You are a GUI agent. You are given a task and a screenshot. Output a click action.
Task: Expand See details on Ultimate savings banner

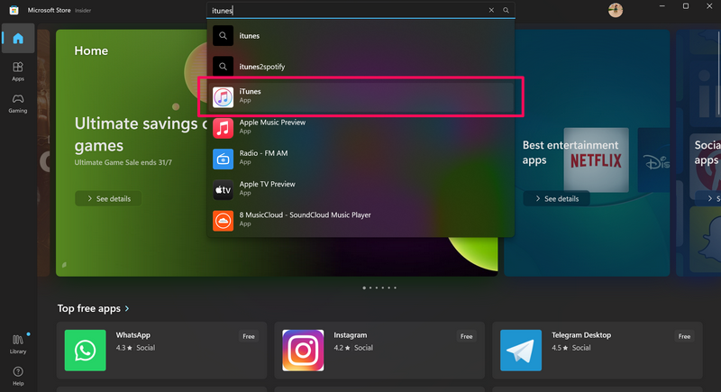coord(109,198)
